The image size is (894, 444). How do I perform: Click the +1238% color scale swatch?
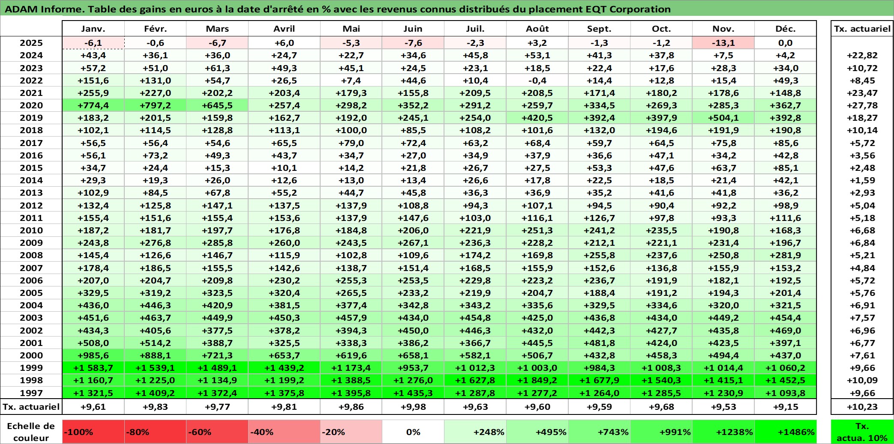point(723,432)
